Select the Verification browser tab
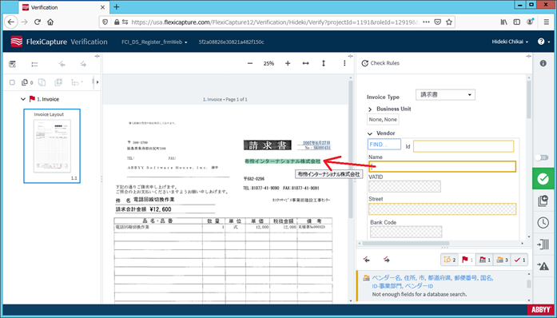The height and width of the screenshot is (318, 557). click(x=63, y=7)
